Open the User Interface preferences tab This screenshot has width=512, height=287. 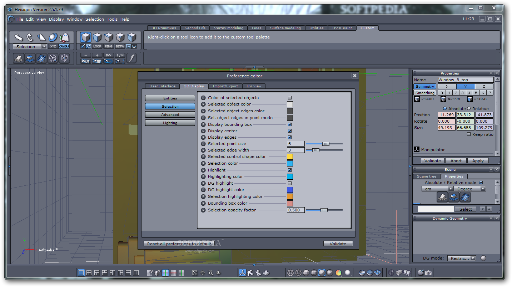coord(163,86)
